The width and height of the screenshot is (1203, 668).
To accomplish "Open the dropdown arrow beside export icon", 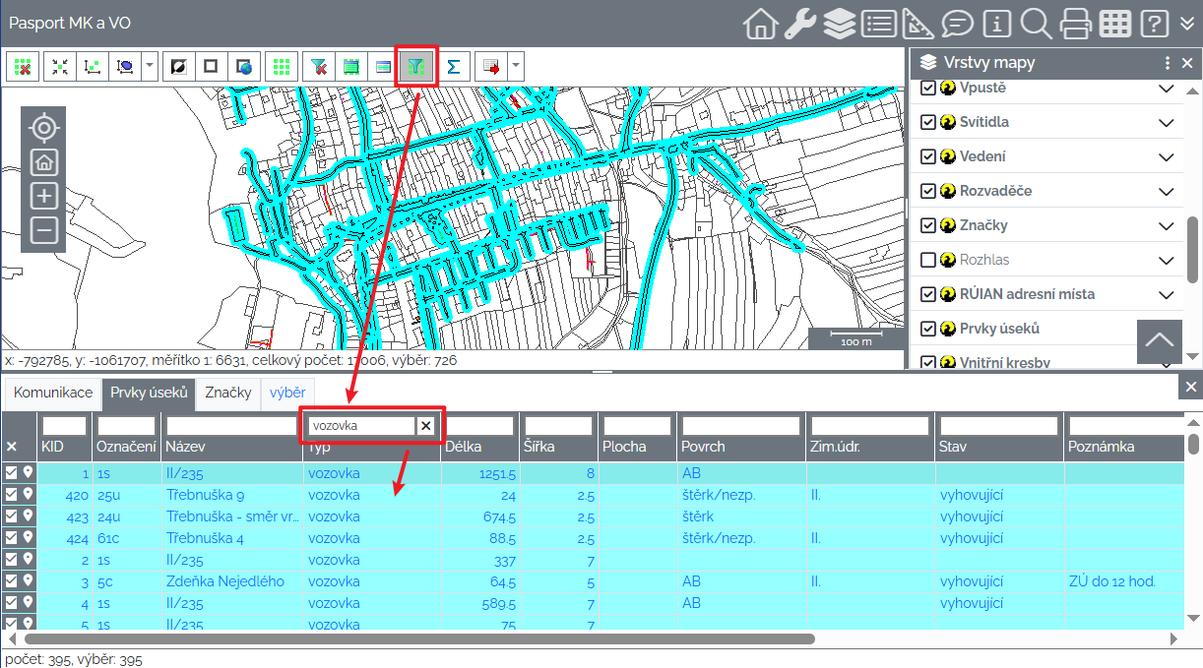I will [x=515, y=67].
